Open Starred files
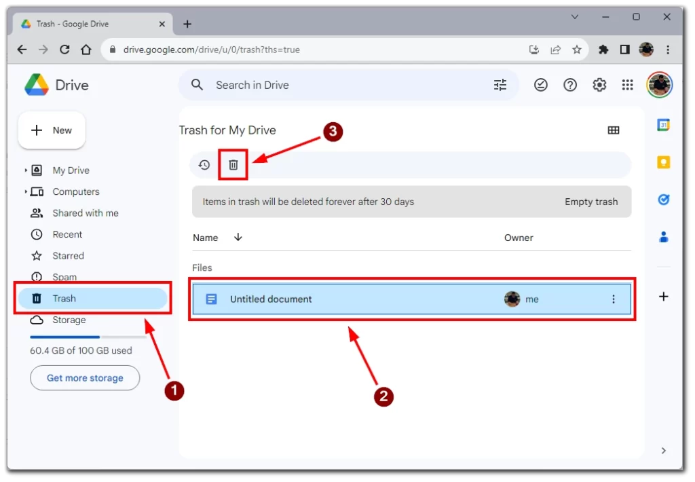Screen dimensions: 695x482 (x=69, y=255)
